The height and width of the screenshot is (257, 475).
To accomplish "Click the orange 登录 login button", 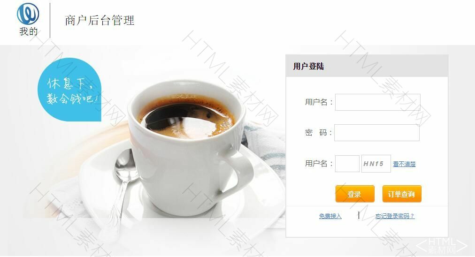I will (355, 194).
